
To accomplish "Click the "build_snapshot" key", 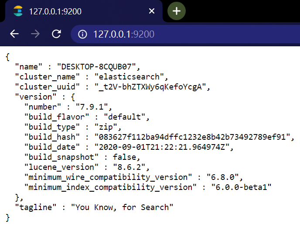I will pos(61,157).
